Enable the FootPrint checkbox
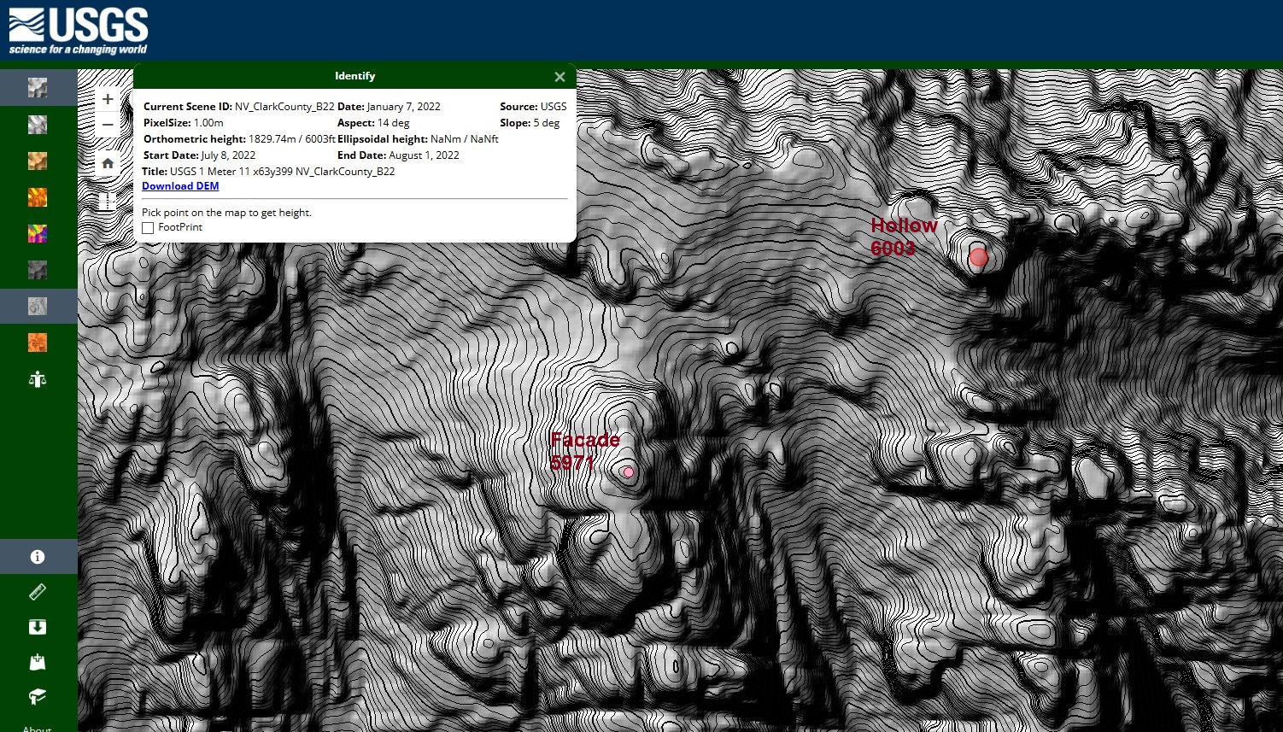 [148, 228]
